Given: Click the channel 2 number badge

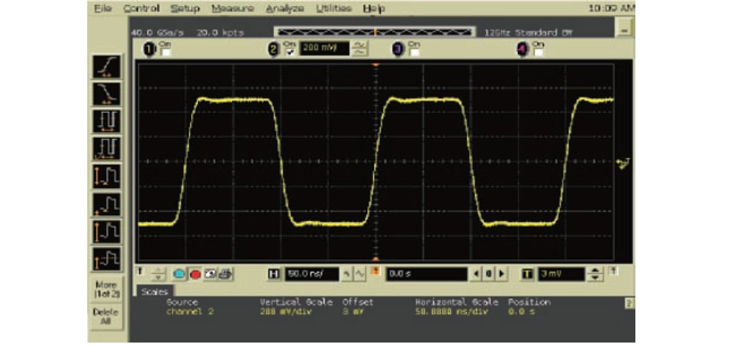Looking at the screenshot, I should (273, 49).
